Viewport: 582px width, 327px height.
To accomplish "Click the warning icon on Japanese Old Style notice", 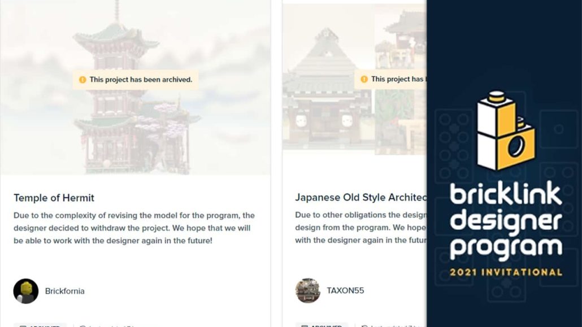I will point(364,80).
